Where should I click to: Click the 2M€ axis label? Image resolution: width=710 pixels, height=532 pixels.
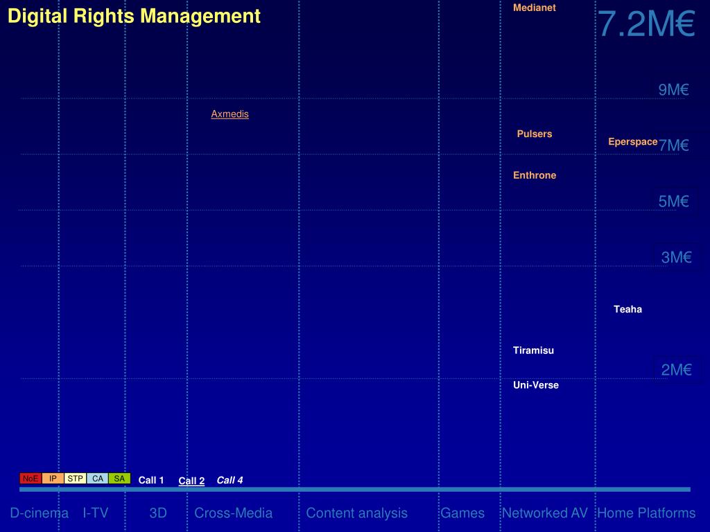(677, 370)
